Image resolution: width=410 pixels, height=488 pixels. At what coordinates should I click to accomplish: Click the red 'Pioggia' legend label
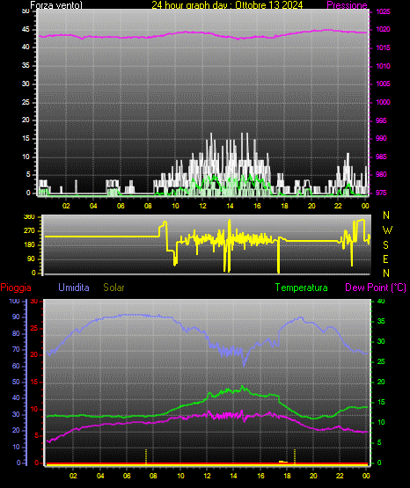(x=16, y=288)
